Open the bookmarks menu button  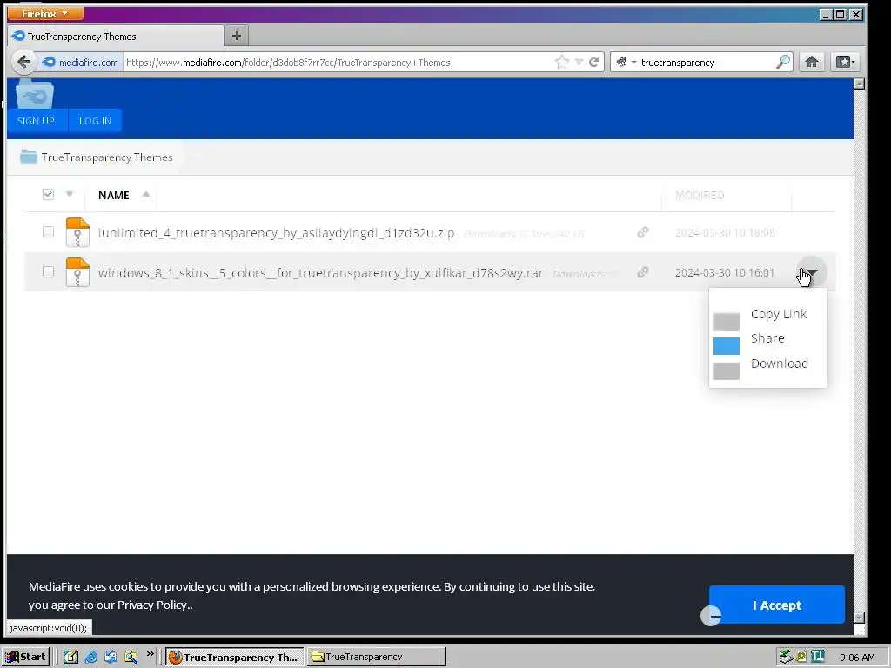pos(844,62)
